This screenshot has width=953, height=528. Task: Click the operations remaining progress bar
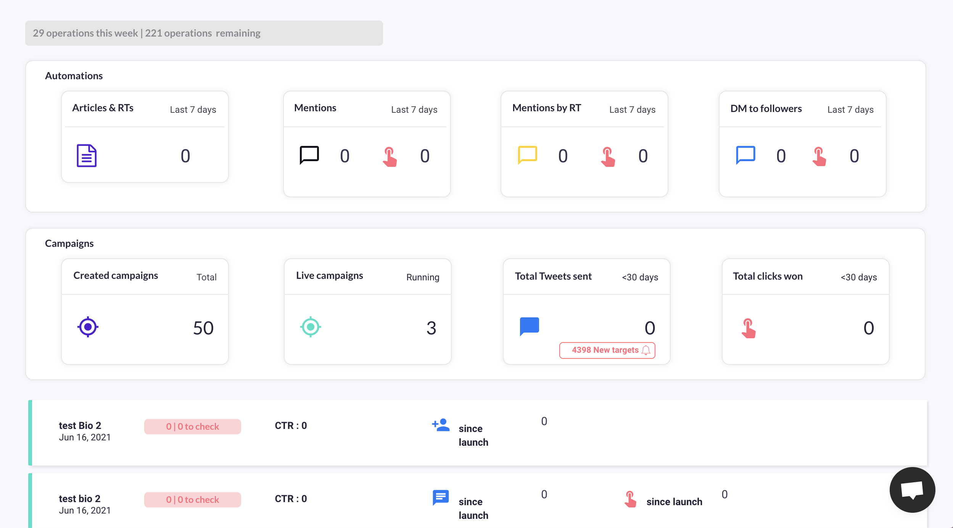[204, 33]
